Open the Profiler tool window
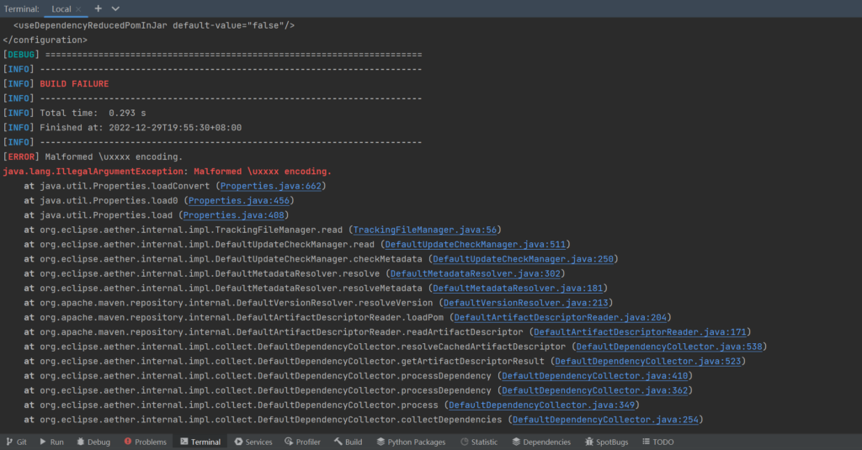 click(302, 442)
